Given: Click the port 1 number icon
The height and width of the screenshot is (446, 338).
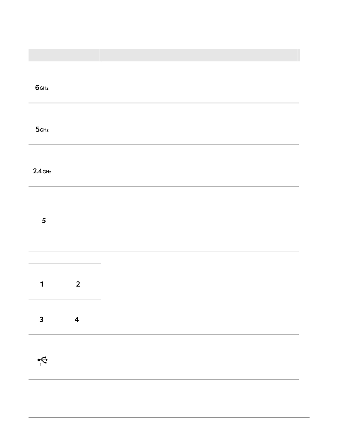Looking at the screenshot, I should (42, 284).
